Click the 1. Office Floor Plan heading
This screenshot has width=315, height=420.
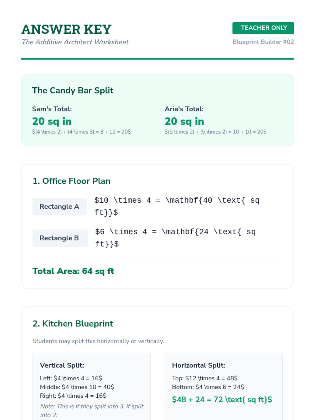(x=71, y=181)
